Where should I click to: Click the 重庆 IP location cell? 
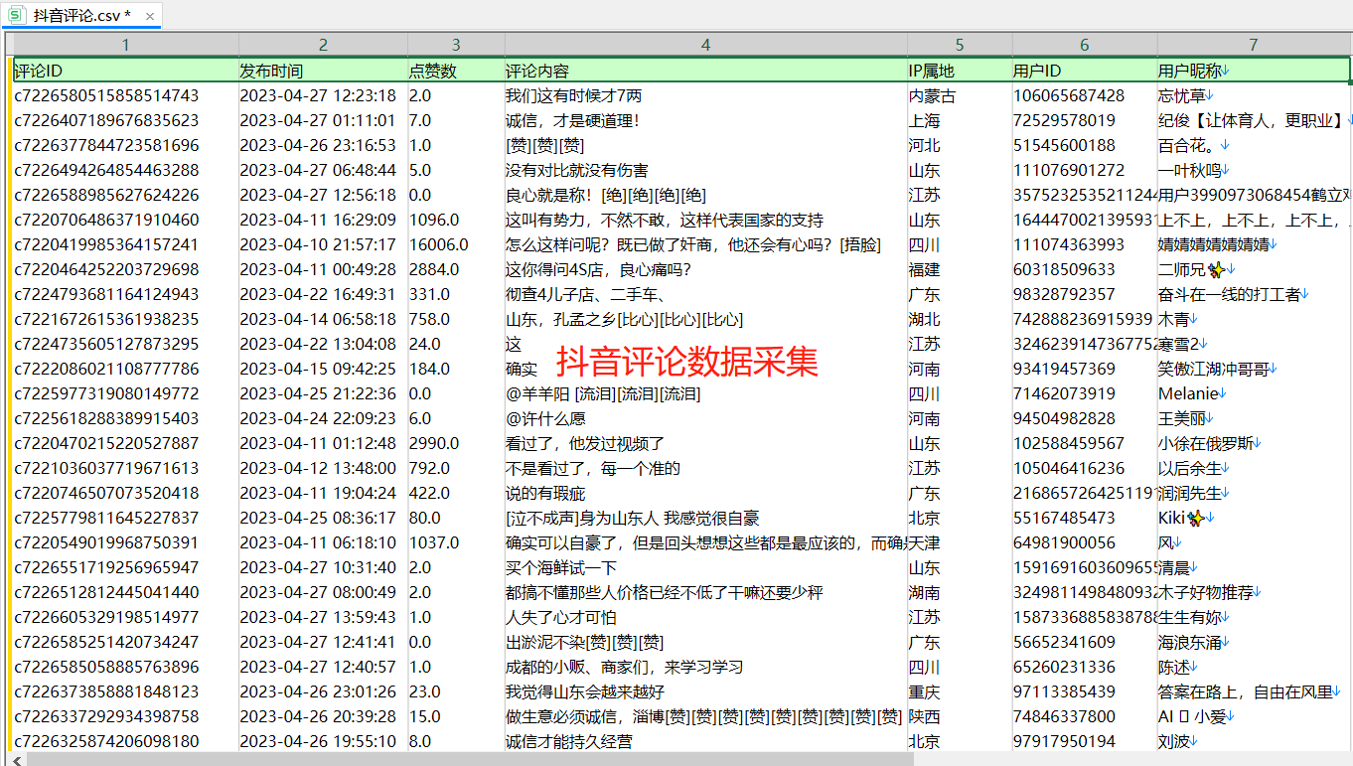925,691
